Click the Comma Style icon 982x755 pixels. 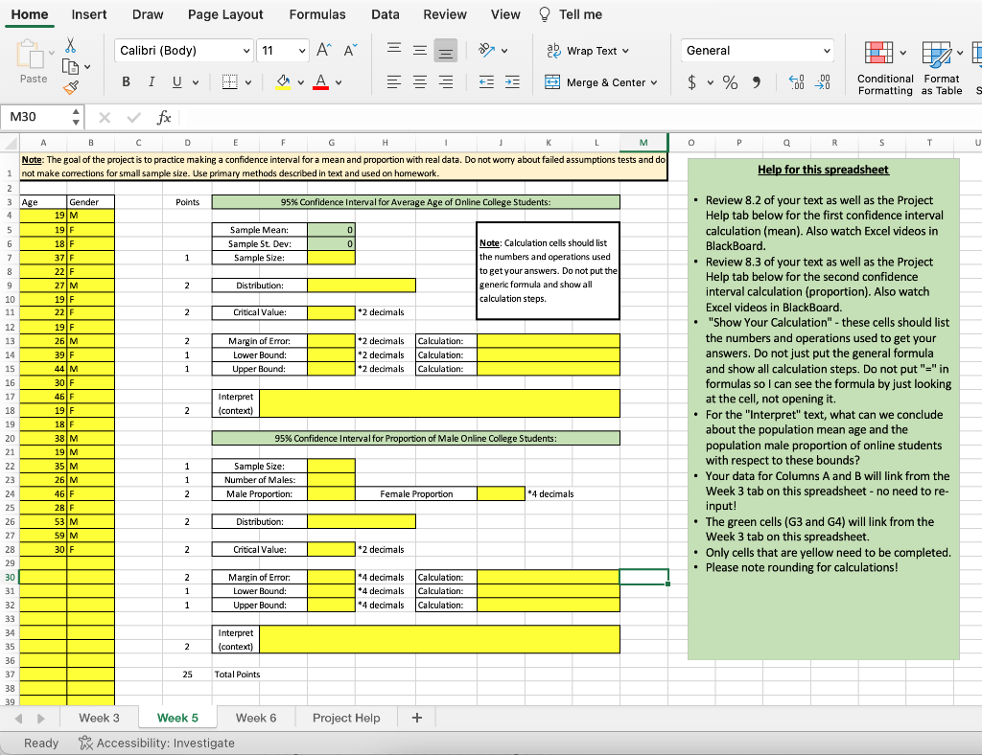tap(757, 81)
